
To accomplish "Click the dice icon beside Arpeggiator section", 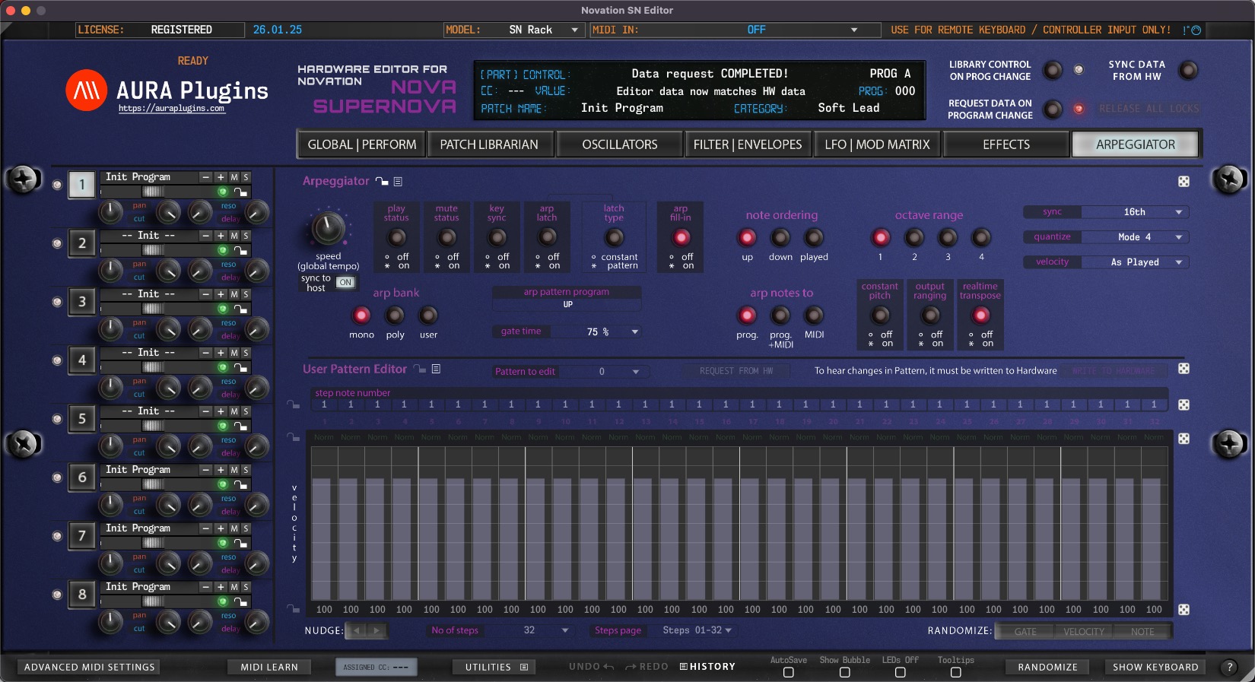I will coord(1184,182).
